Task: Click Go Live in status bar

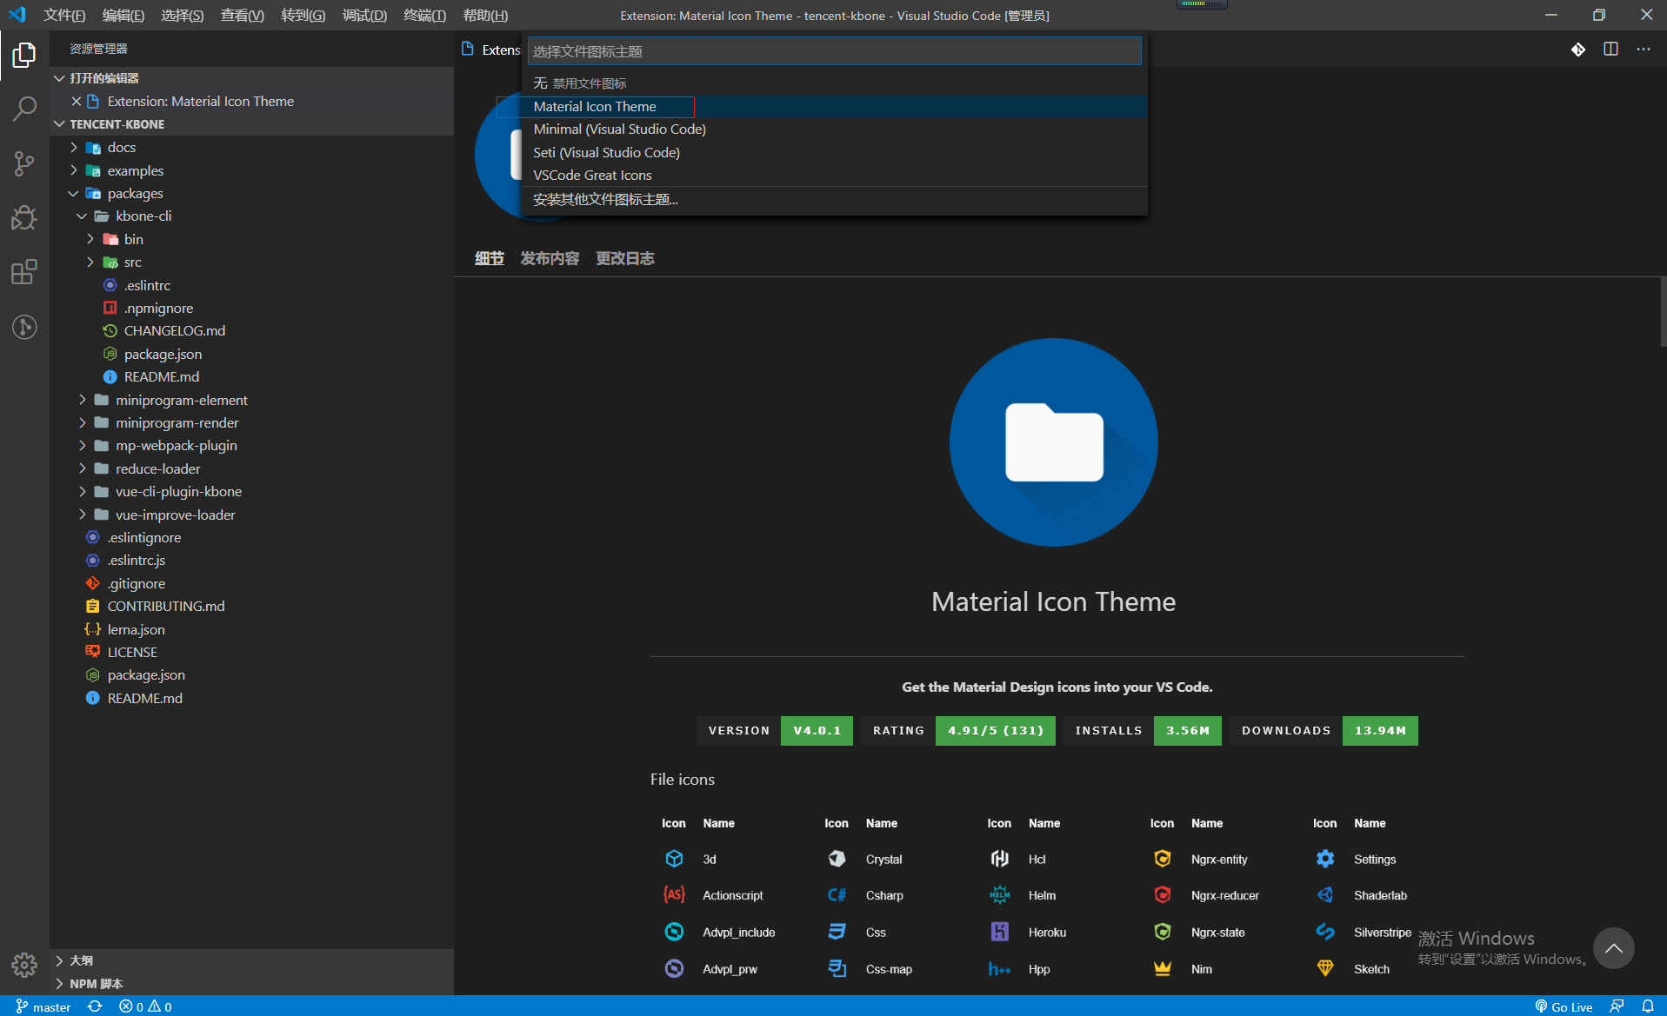Action: tap(1564, 1006)
